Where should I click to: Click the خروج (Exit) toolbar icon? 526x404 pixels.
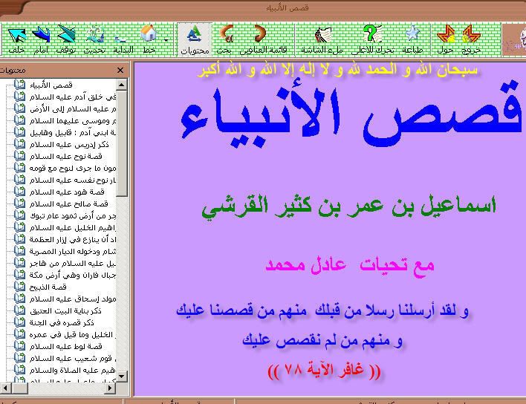pos(471,37)
